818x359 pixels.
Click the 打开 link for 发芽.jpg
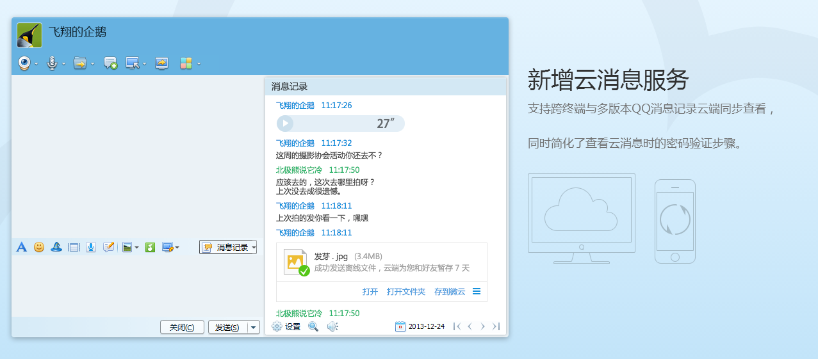coord(370,291)
